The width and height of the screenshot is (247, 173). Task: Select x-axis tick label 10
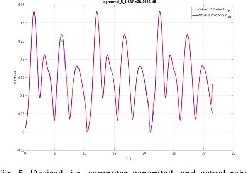(85, 154)
